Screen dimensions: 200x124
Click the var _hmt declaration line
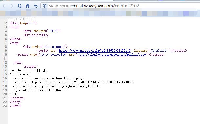(28, 70)
